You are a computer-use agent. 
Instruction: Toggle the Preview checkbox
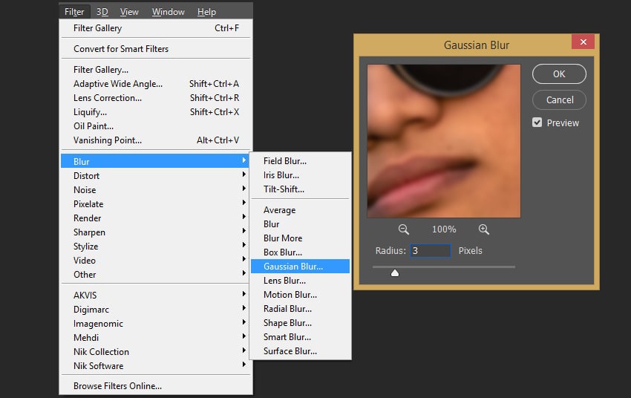pyautogui.click(x=537, y=123)
